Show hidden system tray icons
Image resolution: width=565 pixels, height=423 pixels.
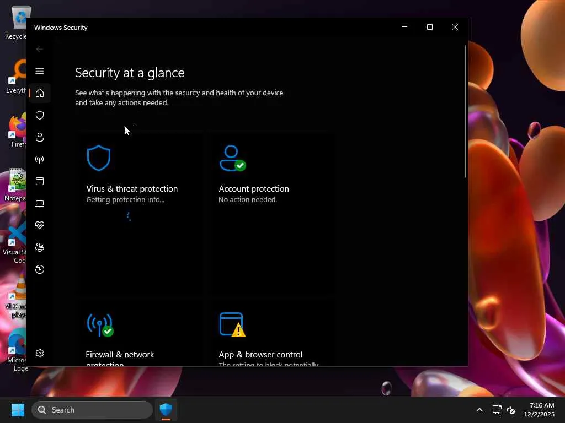tap(479, 410)
